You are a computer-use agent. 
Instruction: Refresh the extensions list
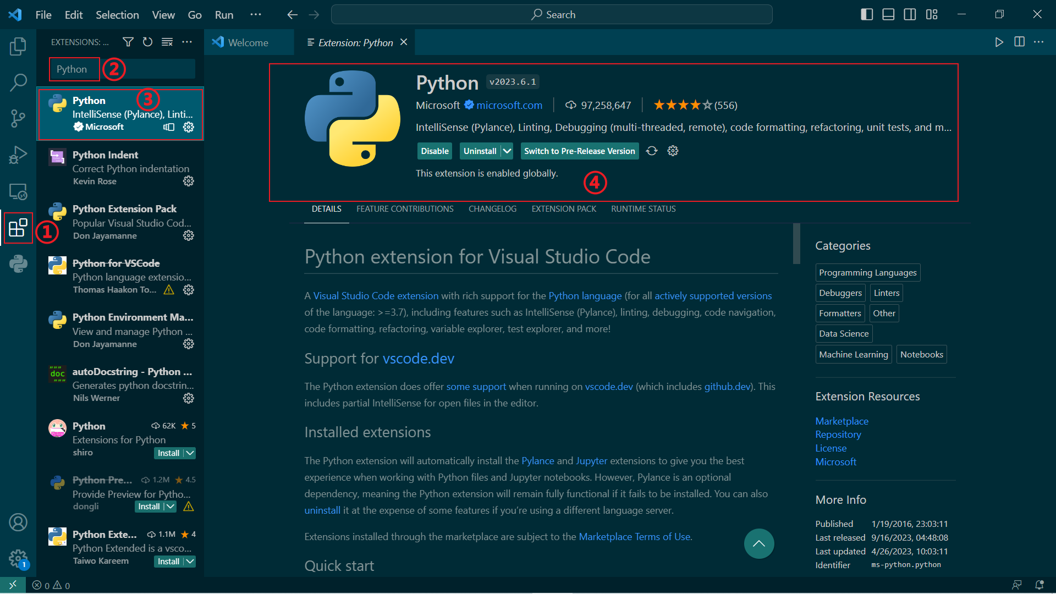click(x=147, y=42)
